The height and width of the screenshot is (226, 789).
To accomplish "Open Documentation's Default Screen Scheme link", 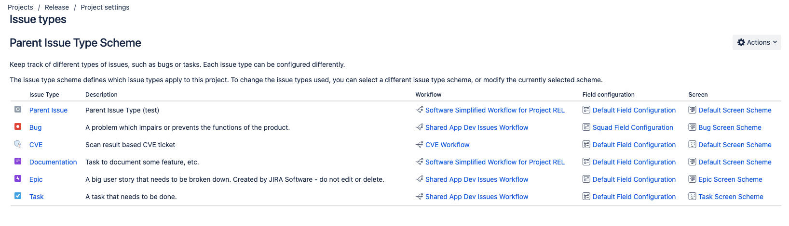I will (x=735, y=162).
